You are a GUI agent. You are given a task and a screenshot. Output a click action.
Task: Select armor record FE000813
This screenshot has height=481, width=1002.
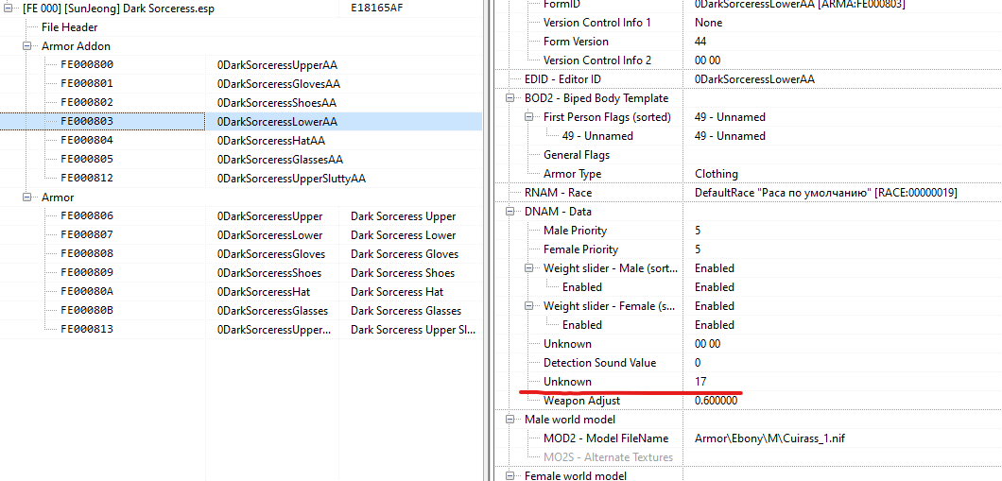point(87,329)
